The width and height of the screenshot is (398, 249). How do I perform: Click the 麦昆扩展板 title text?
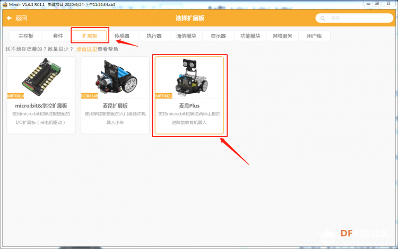click(x=115, y=105)
